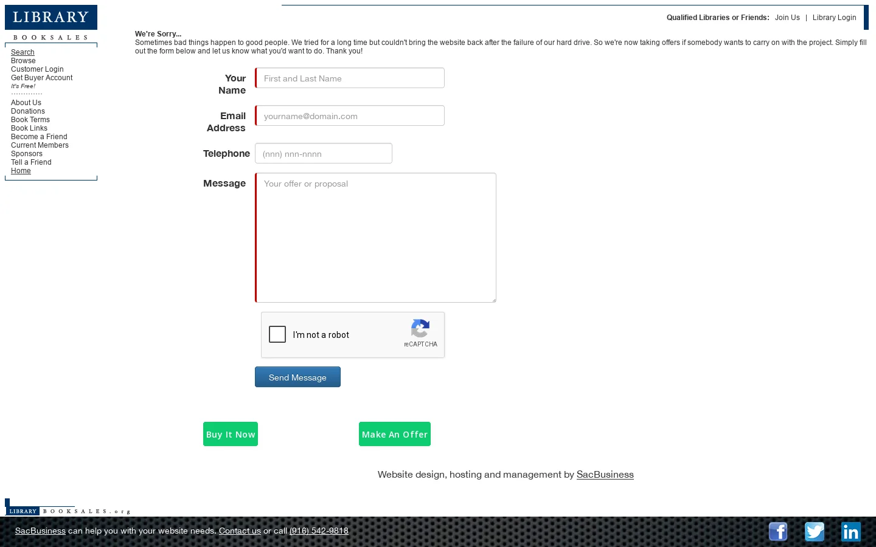Go to Customer Login in the sidebar
876x547 pixels.
37,69
